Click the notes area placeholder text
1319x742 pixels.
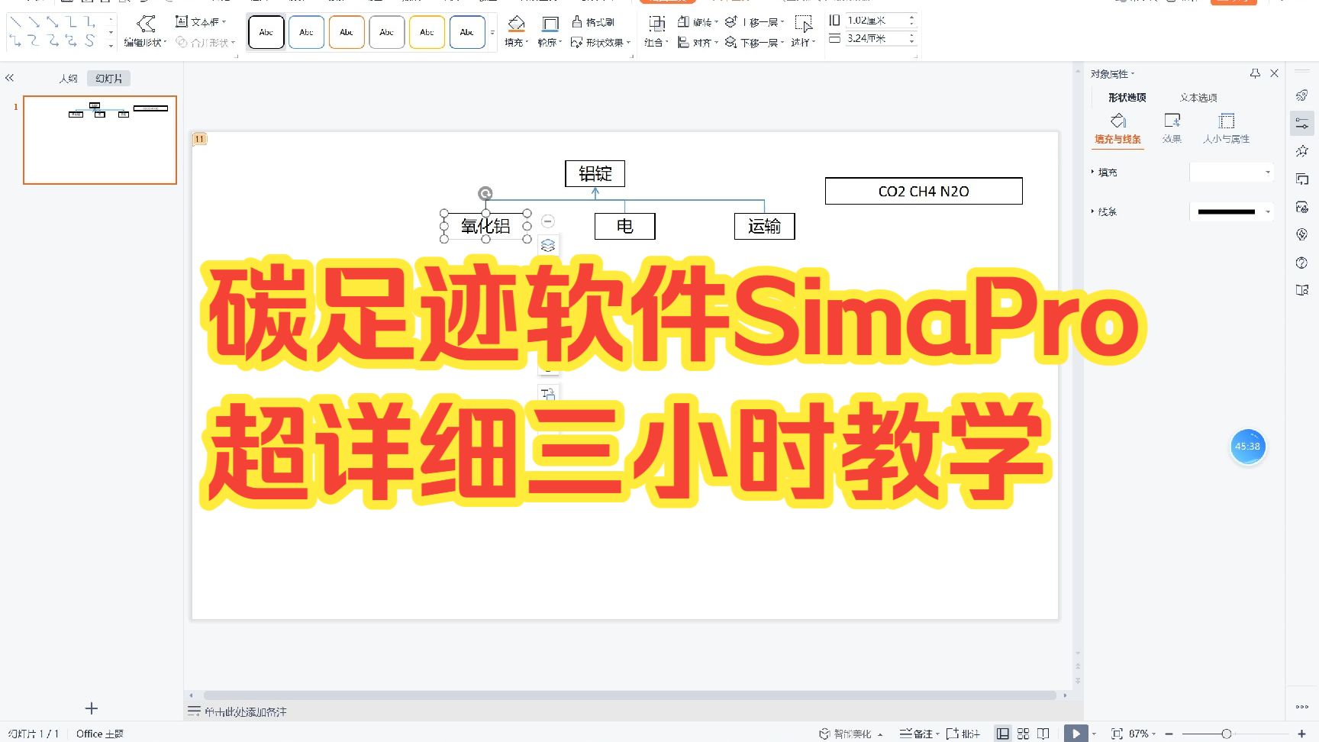tap(246, 711)
